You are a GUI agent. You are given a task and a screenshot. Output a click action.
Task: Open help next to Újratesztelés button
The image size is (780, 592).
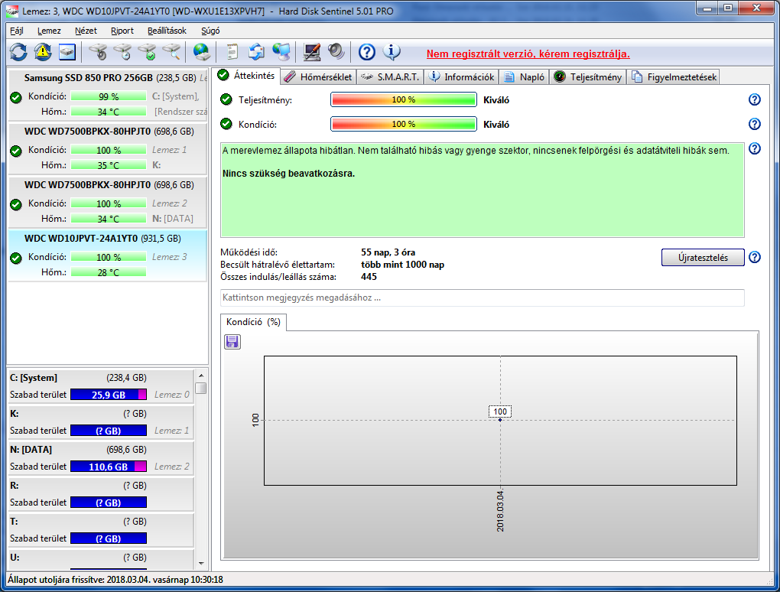click(755, 257)
